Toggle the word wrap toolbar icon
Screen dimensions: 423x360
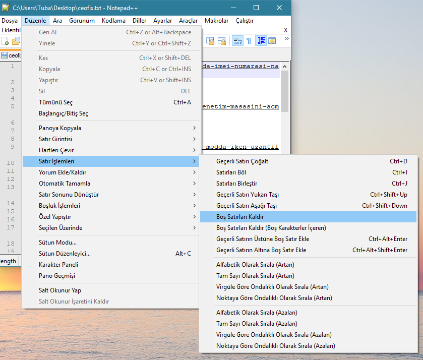tap(237, 41)
